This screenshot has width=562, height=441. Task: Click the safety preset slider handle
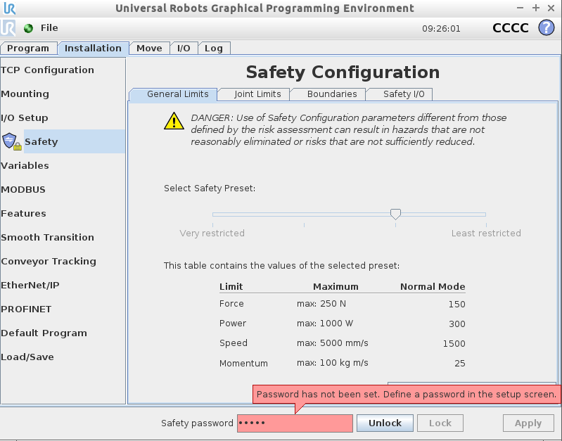[395, 214]
